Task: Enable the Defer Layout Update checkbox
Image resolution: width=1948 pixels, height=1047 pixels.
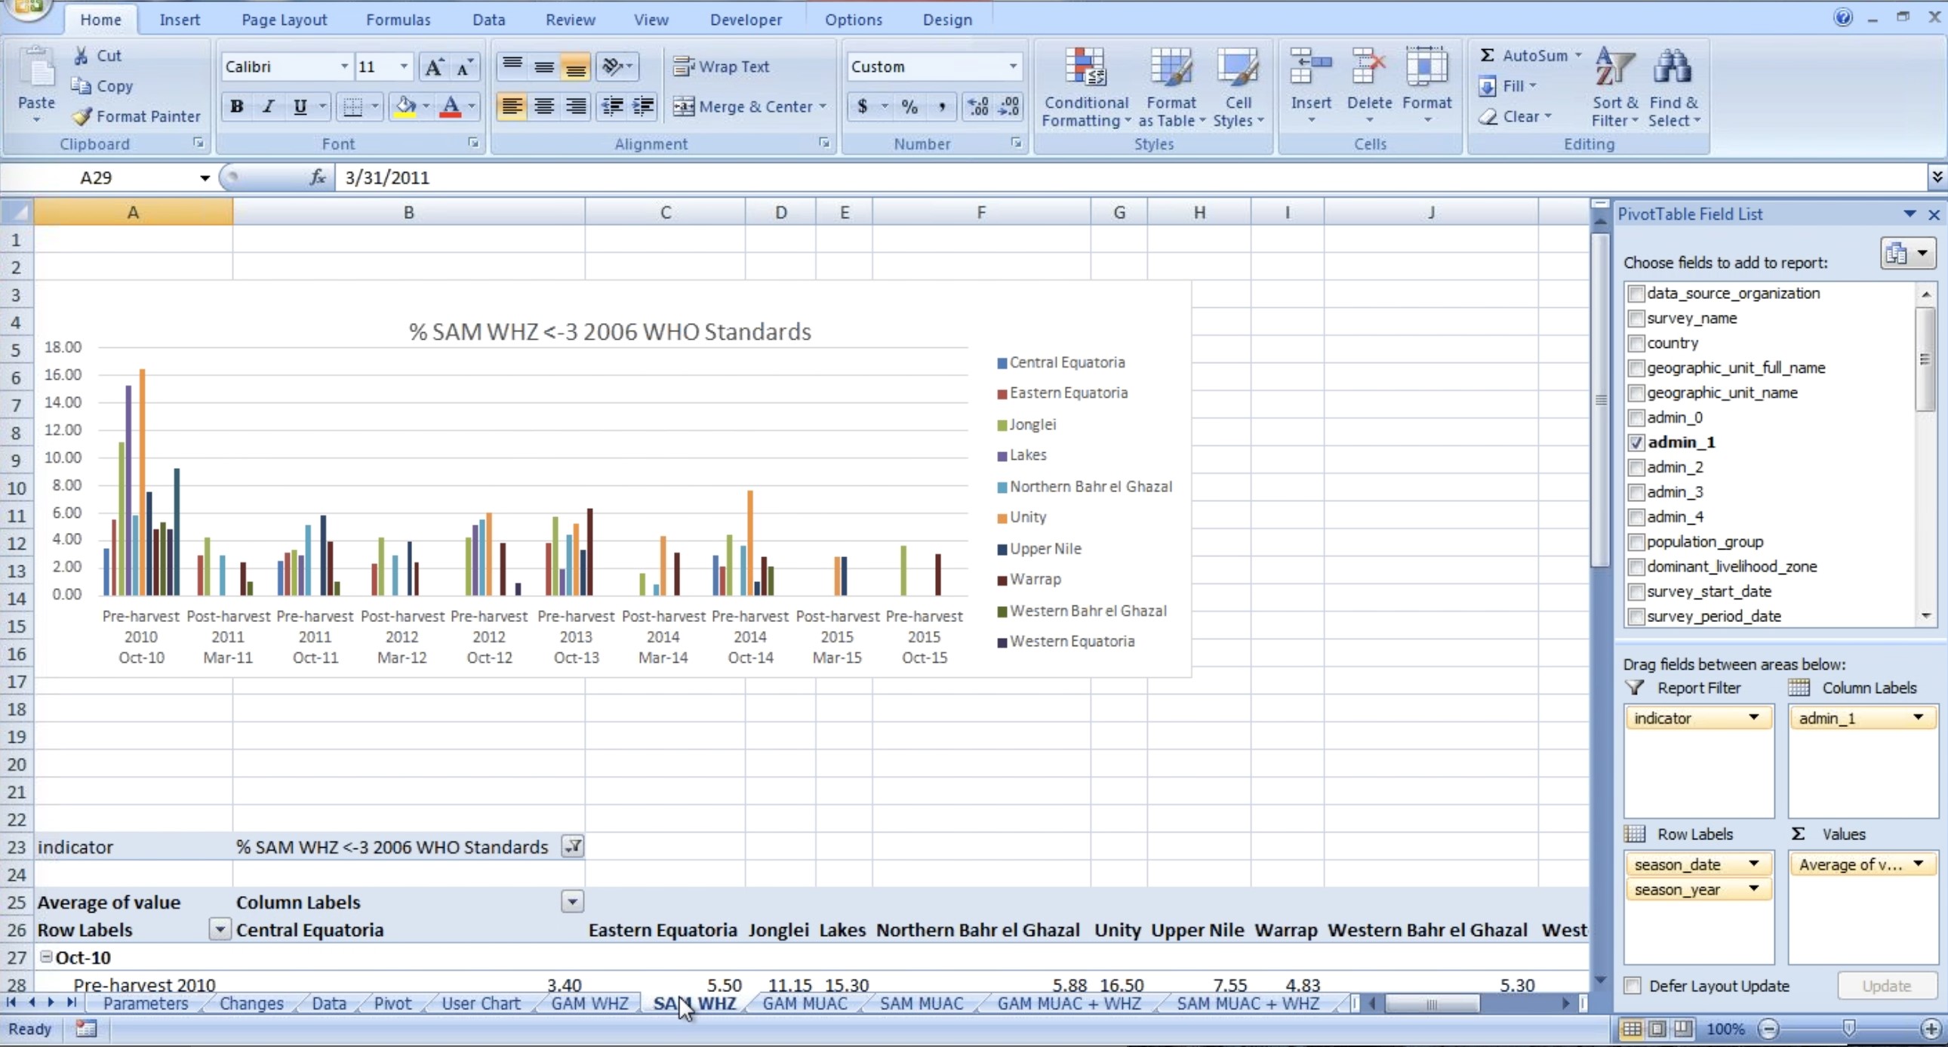Action: pyautogui.click(x=1633, y=986)
